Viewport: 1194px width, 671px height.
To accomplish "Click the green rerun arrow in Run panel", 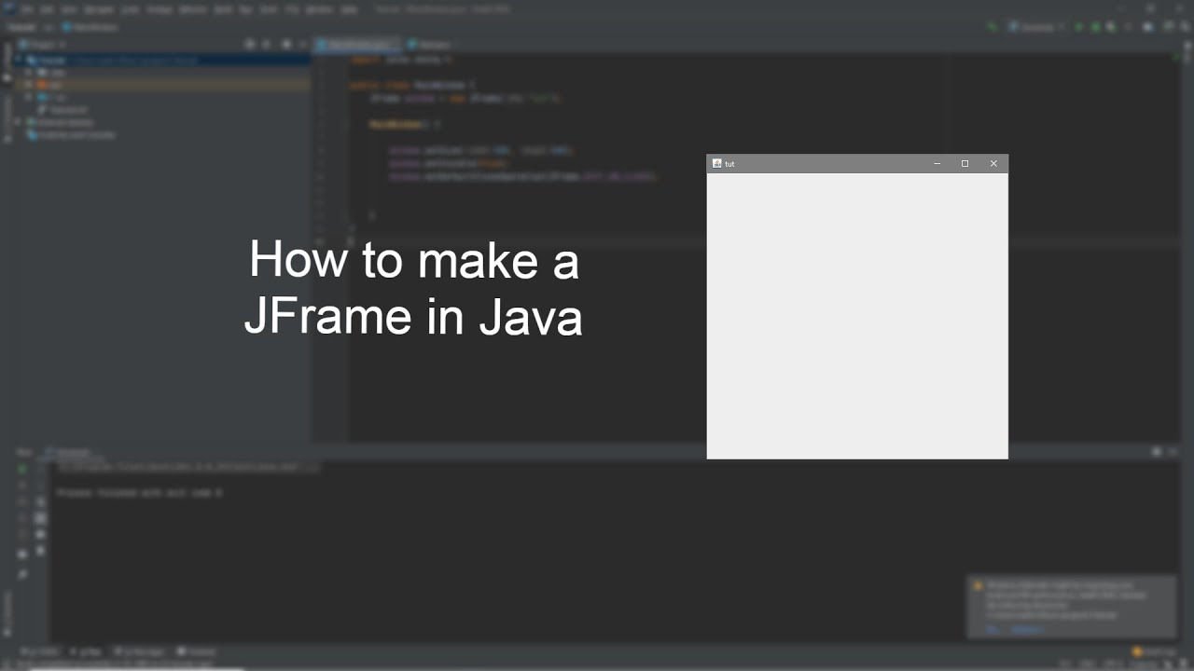I will point(22,469).
